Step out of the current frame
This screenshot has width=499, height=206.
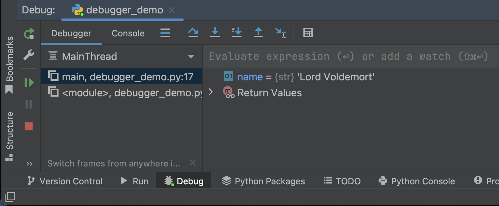pos(258,32)
